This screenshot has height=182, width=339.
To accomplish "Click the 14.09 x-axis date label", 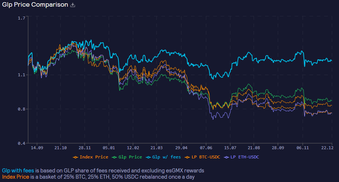I will click(37, 148).
